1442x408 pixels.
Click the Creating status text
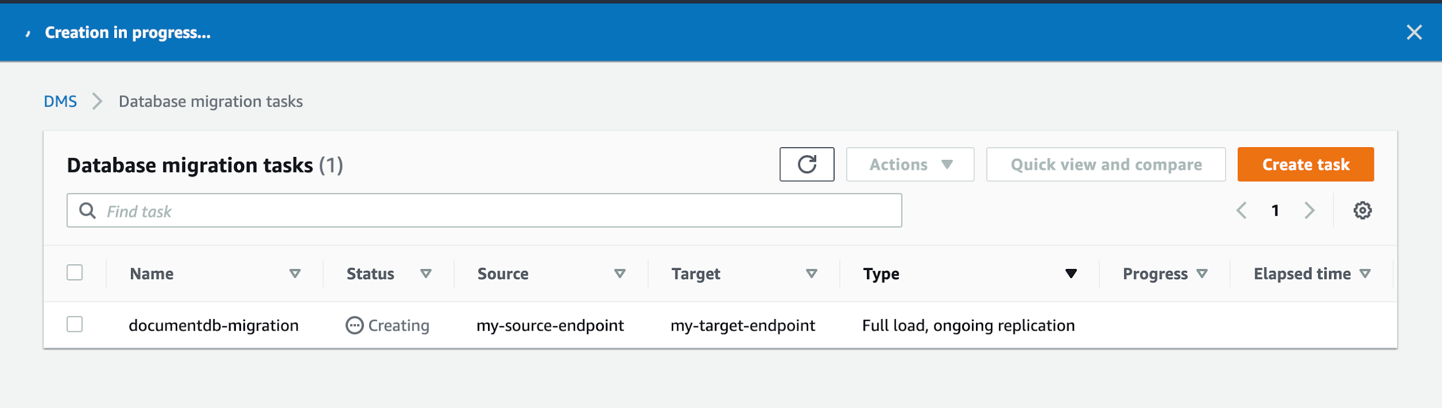pyautogui.click(x=399, y=326)
